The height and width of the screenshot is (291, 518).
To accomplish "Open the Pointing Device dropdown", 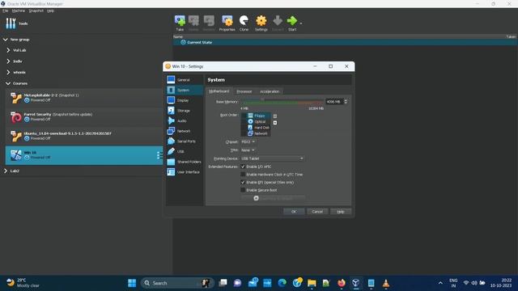I will [x=272, y=158].
